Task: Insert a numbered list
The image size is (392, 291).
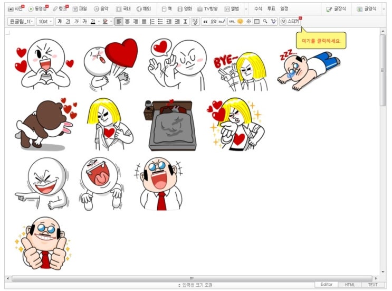Action: tap(152, 22)
